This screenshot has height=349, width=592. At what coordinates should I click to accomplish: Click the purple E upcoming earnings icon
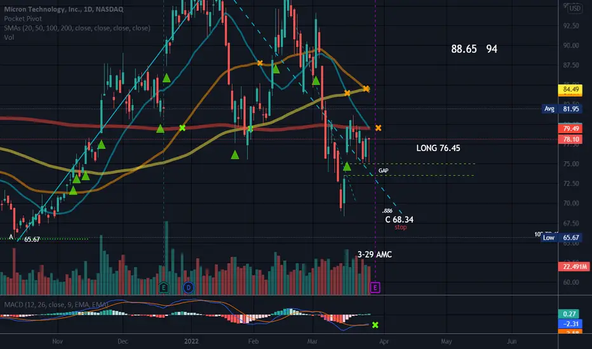pos(375,287)
